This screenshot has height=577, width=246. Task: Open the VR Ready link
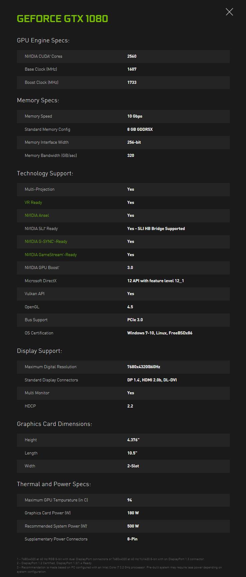pyautogui.click(x=33, y=202)
